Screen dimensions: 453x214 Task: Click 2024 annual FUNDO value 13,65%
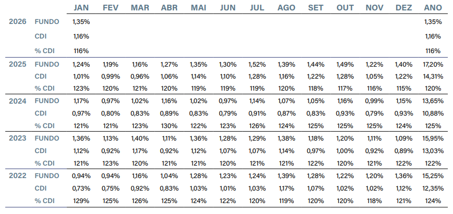[x=434, y=101]
